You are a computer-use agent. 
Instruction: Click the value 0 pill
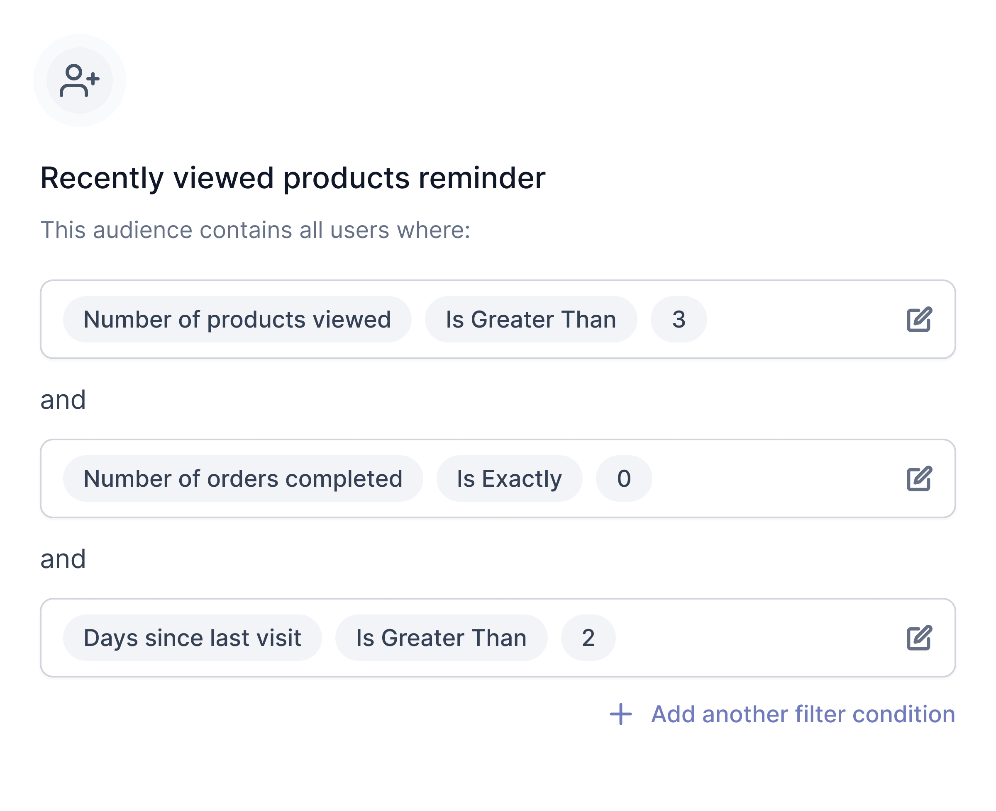(623, 478)
